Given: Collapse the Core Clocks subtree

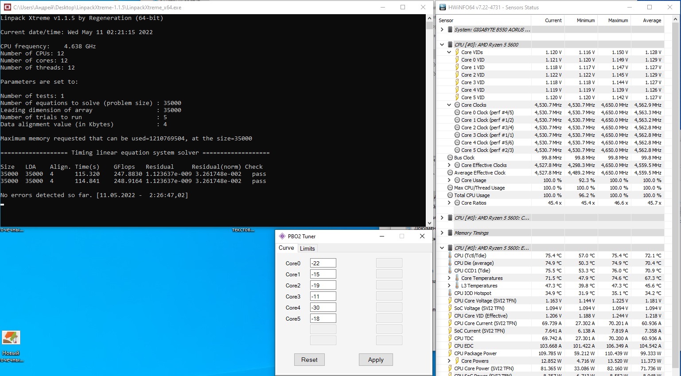Looking at the screenshot, I should point(449,105).
